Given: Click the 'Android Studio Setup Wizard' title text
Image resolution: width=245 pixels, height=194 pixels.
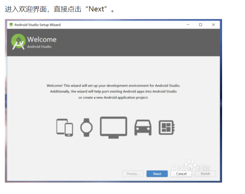Looking at the screenshot, I should [37, 25].
